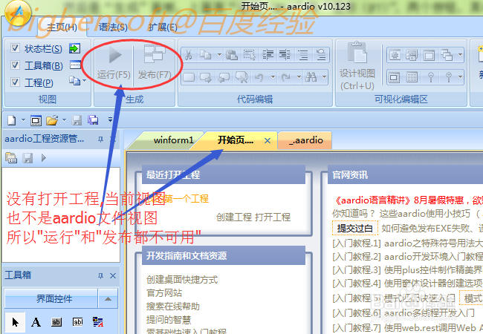483x334 pixels.
Task: Click the form settings gear icon
Action: coord(395,56)
